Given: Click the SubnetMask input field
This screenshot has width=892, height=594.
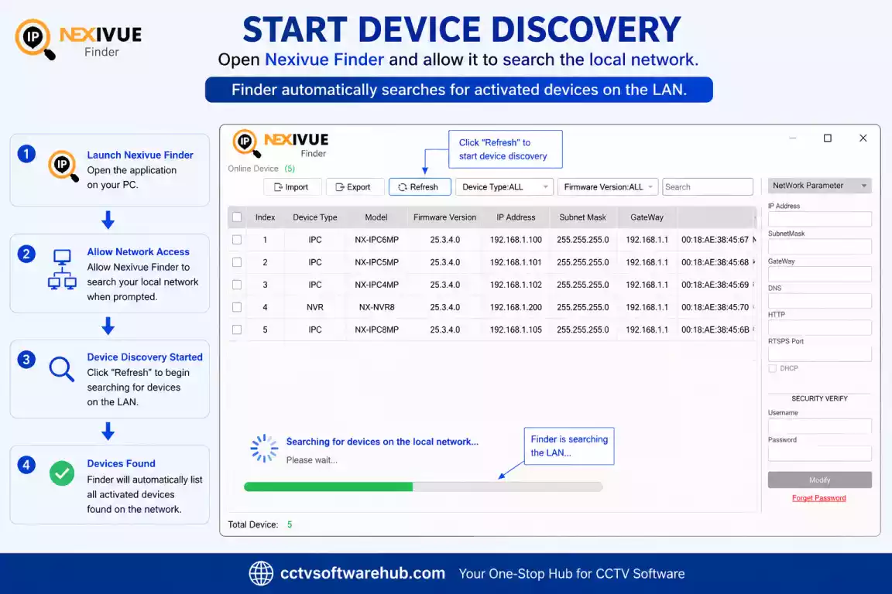Looking at the screenshot, I should point(820,246).
